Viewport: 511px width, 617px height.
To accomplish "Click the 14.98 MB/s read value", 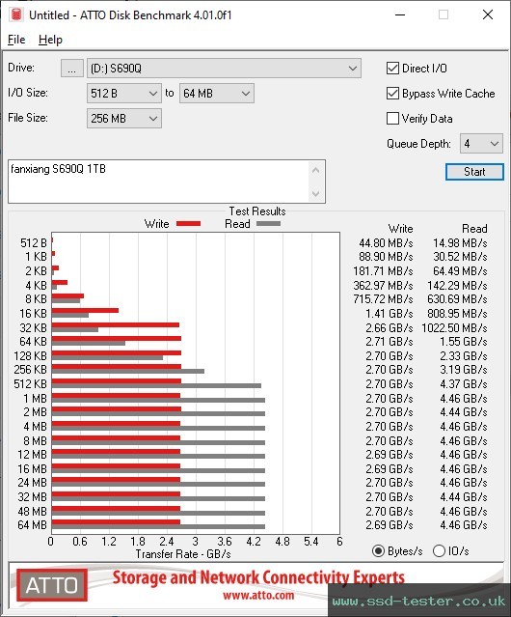I will click(460, 243).
